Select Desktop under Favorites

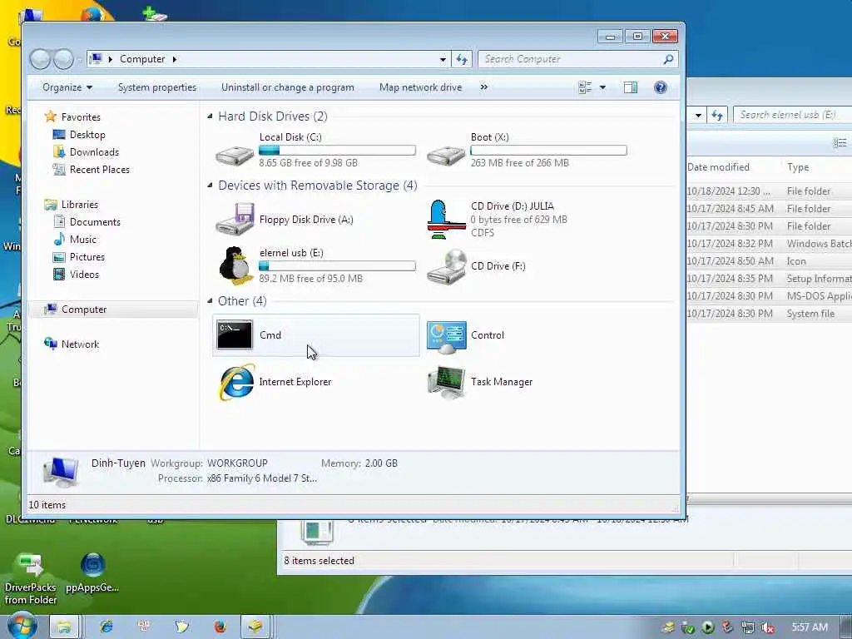87,135
